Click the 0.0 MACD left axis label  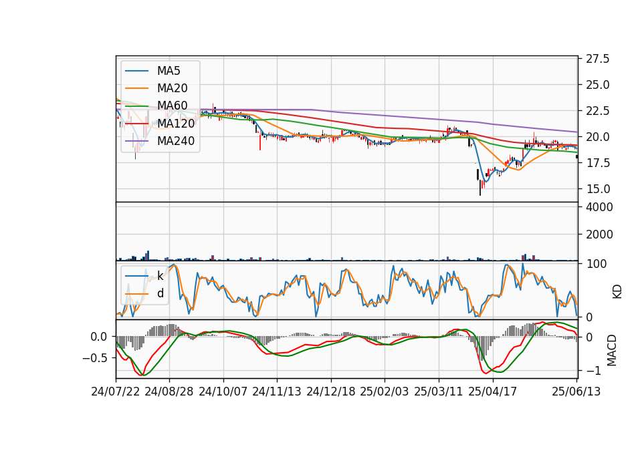point(98,337)
